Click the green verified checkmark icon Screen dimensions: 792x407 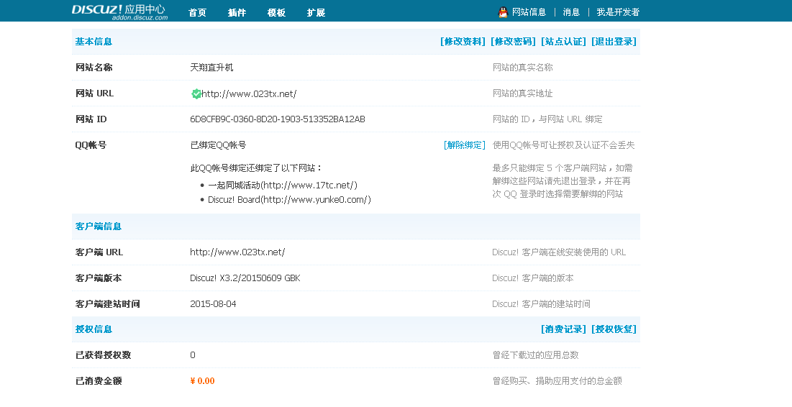(196, 93)
